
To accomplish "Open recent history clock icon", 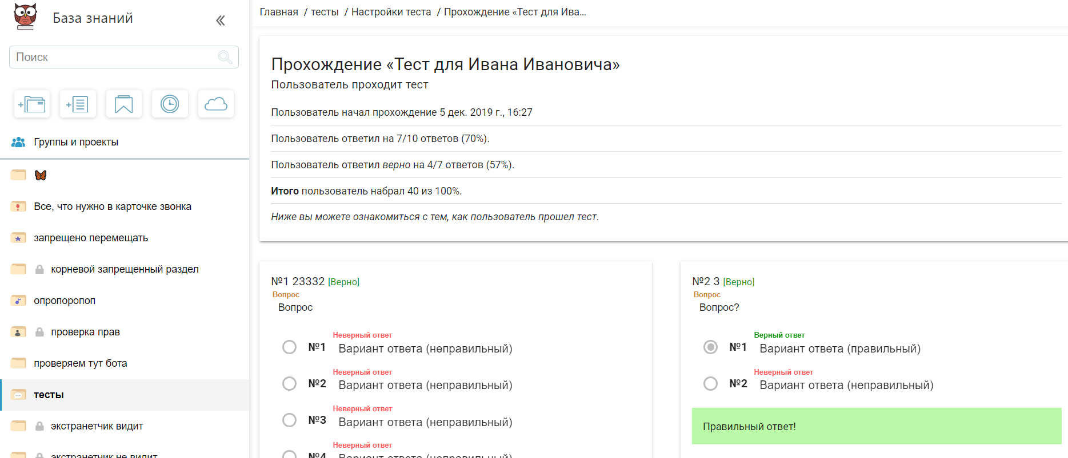I will (x=170, y=104).
